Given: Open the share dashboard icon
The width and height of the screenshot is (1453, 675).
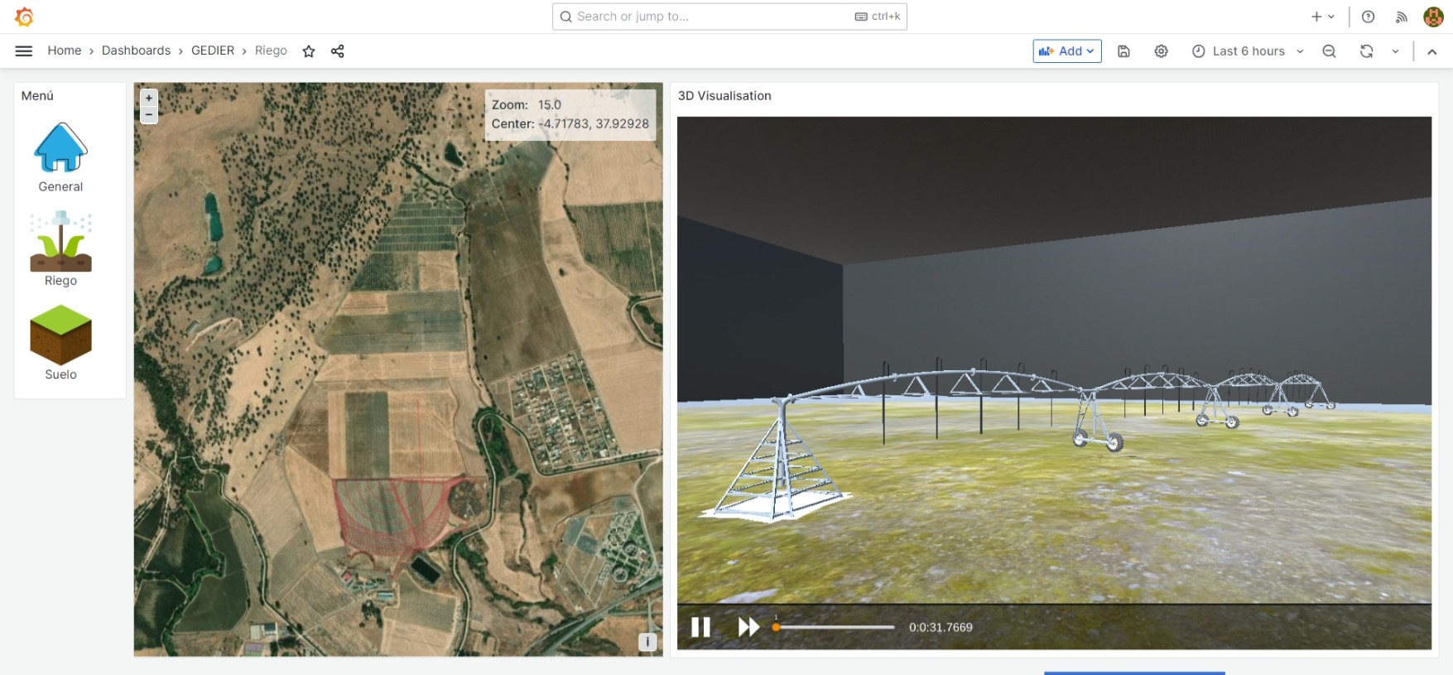Looking at the screenshot, I should click(337, 51).
